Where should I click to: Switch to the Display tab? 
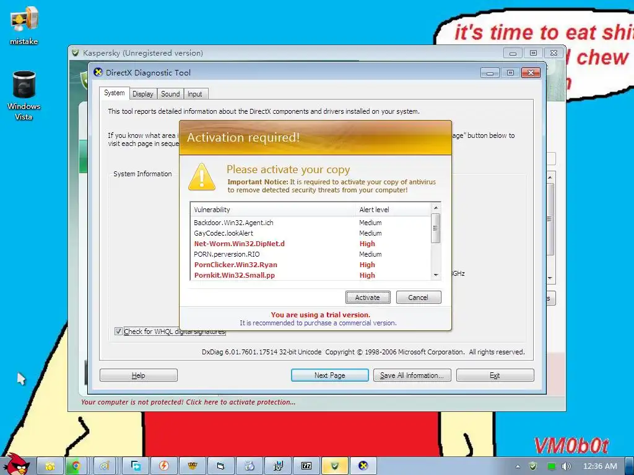pyautogui.click(x=143, y=94)
